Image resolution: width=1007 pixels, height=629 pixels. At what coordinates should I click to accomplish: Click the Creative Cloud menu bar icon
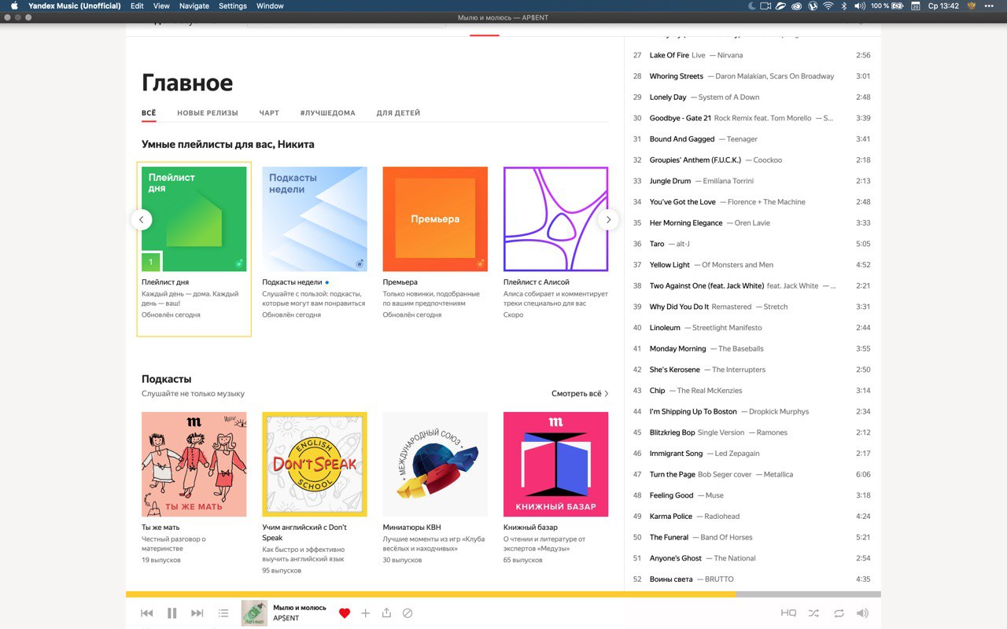coord(797,6)
